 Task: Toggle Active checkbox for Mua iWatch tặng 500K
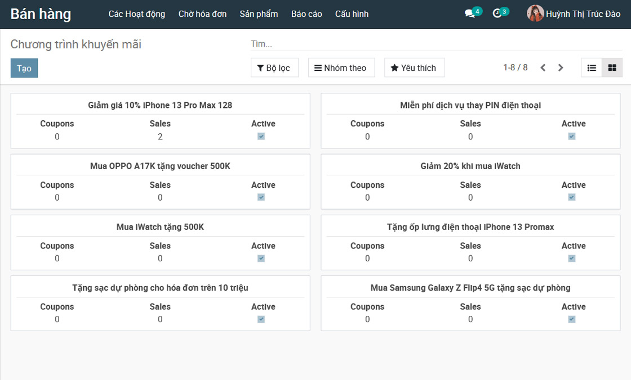point(261,259)
